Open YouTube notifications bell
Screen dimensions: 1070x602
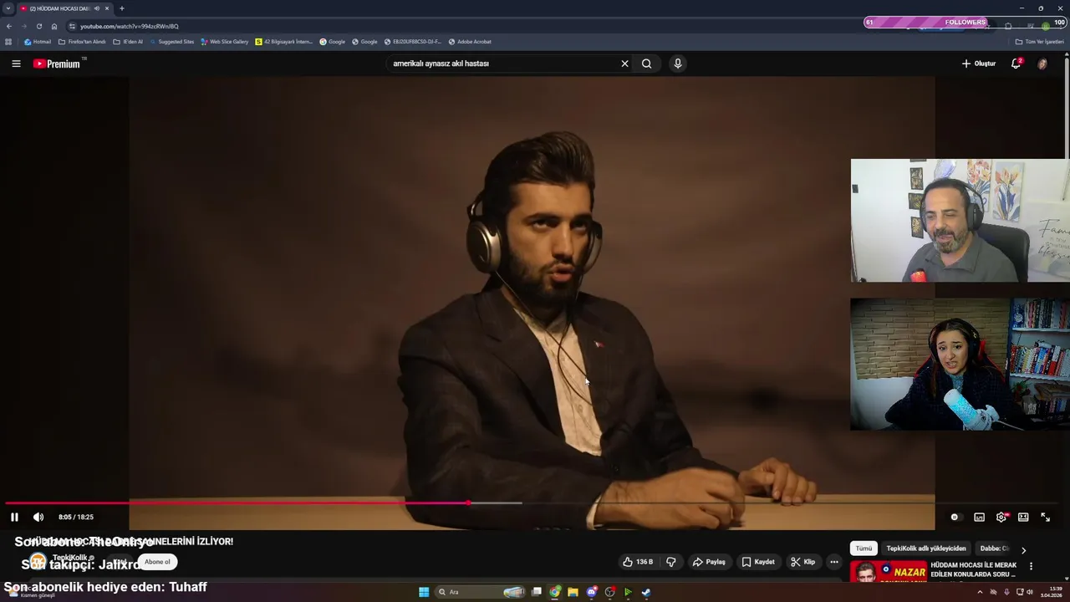[x=1016, y=64]
